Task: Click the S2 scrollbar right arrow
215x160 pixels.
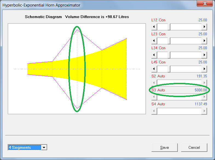Action: click(204, 83)
